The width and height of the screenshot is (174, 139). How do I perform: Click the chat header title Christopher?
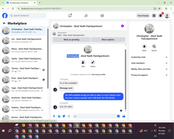[x=81, y=26]
